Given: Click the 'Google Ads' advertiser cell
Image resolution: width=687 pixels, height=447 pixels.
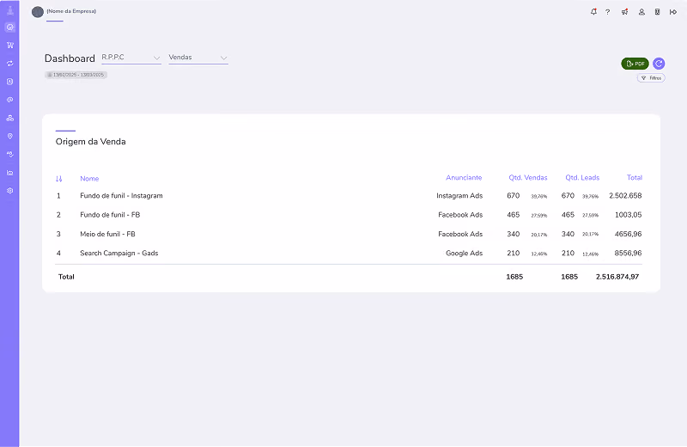Looking at the screenshot, I should (x=464, y=253).
